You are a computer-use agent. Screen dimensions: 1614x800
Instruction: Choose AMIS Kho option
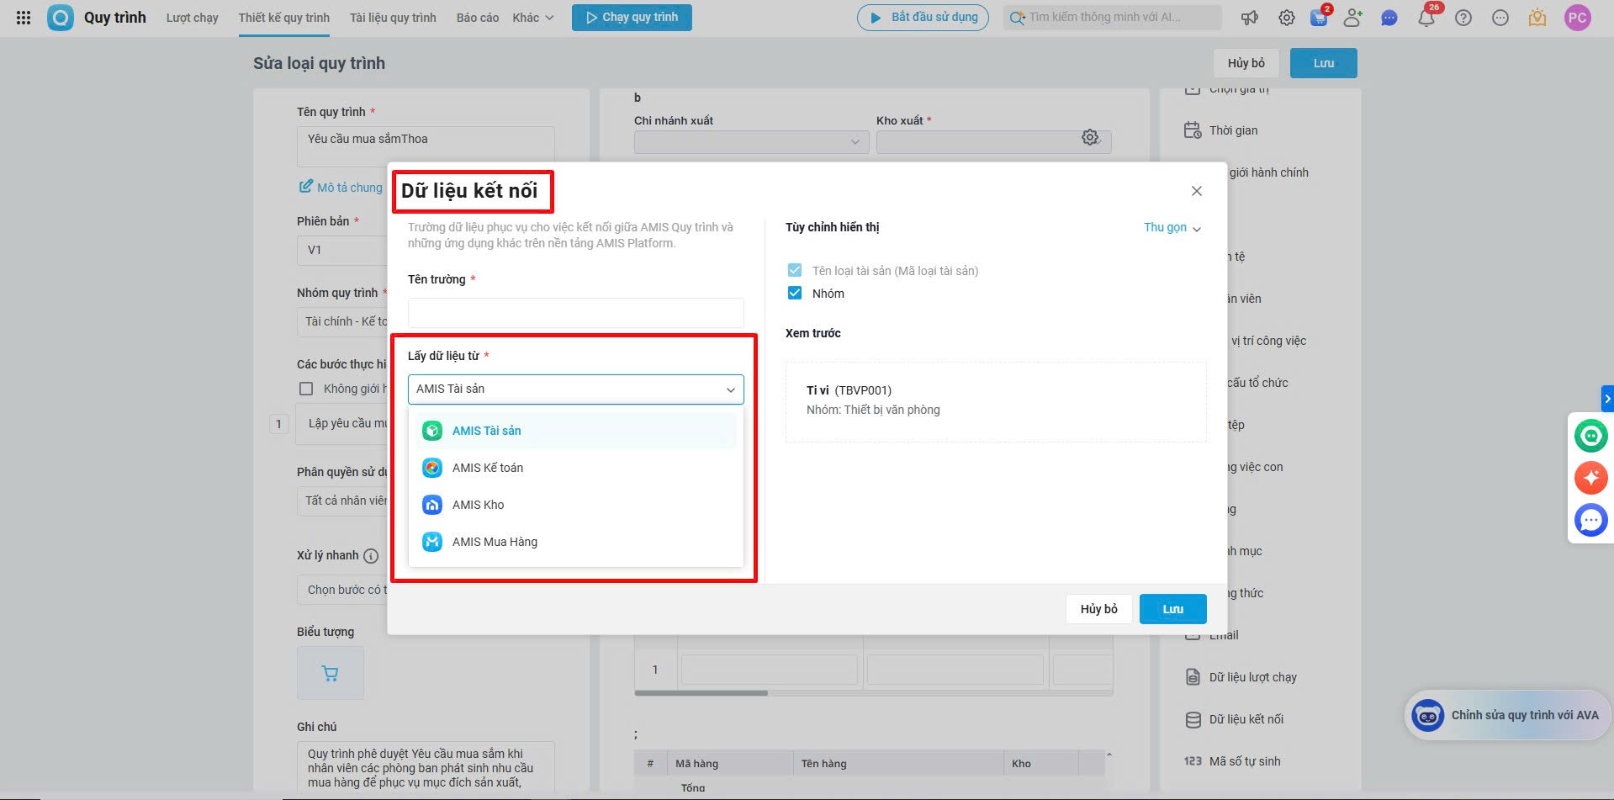576,505
